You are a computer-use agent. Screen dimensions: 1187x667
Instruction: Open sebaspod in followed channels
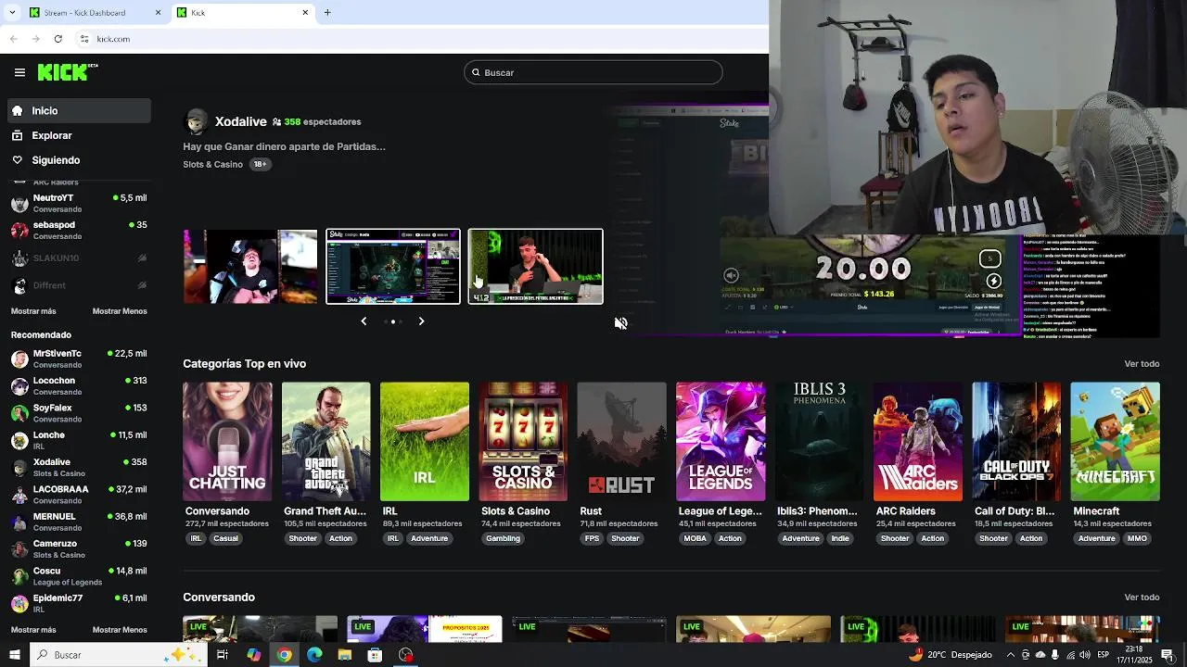click(x=79, y=230)
